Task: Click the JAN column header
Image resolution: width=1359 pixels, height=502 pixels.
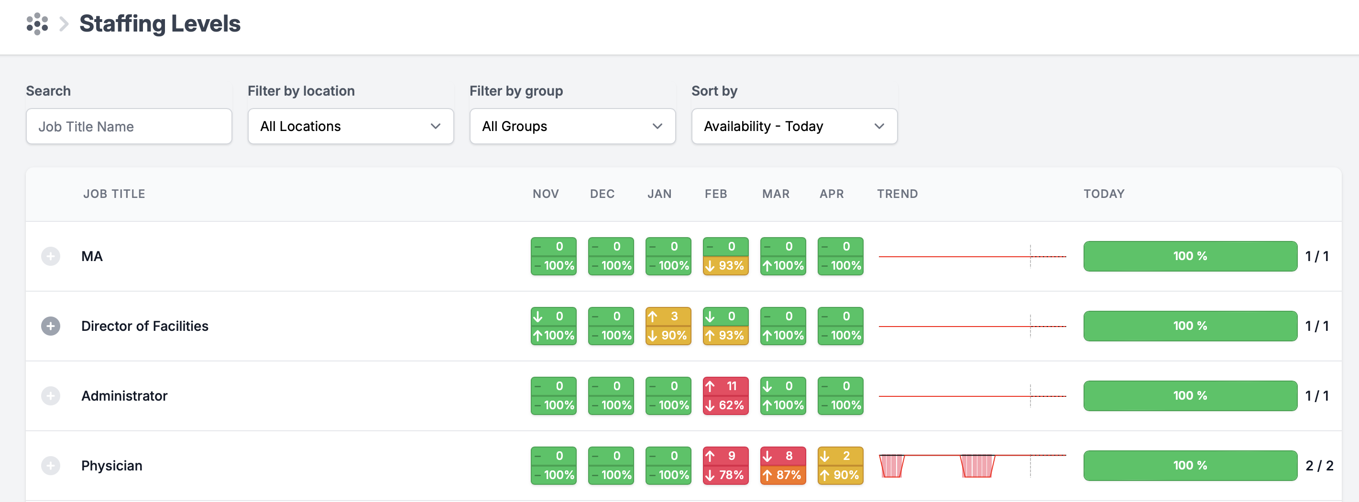Action: click(659, 194)
